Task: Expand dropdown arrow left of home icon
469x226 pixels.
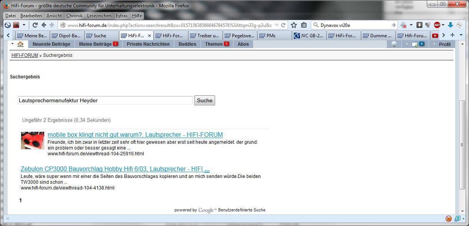Action: [x=12, y=44]
